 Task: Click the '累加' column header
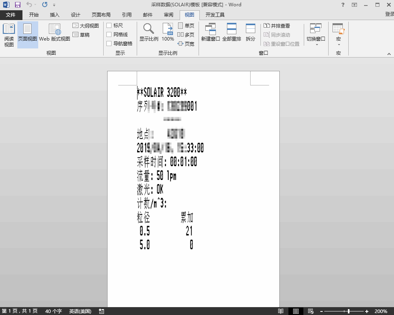point(187,217)
